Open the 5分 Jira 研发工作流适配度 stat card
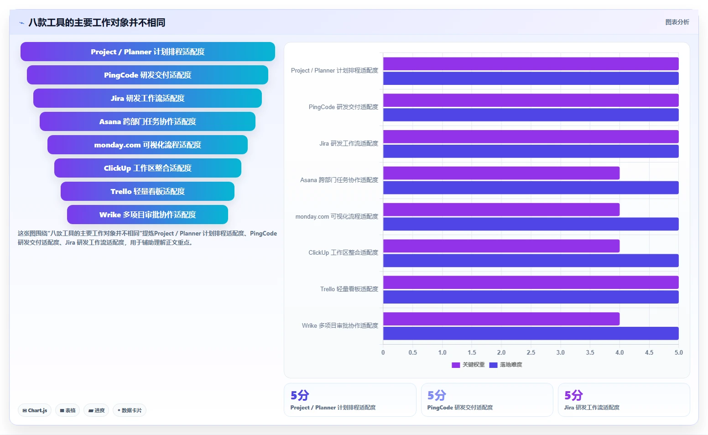Image resolution: width=708 pixels, height=435 pixels. [624, 400]
